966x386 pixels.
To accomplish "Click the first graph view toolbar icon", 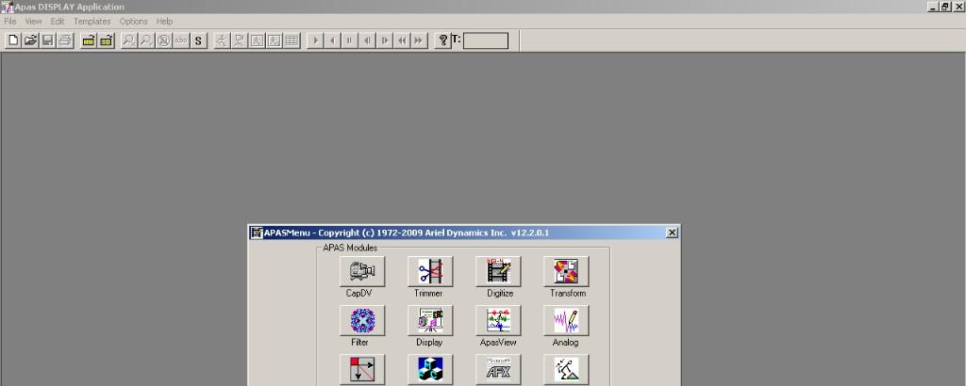I will [x=257, y=40].
